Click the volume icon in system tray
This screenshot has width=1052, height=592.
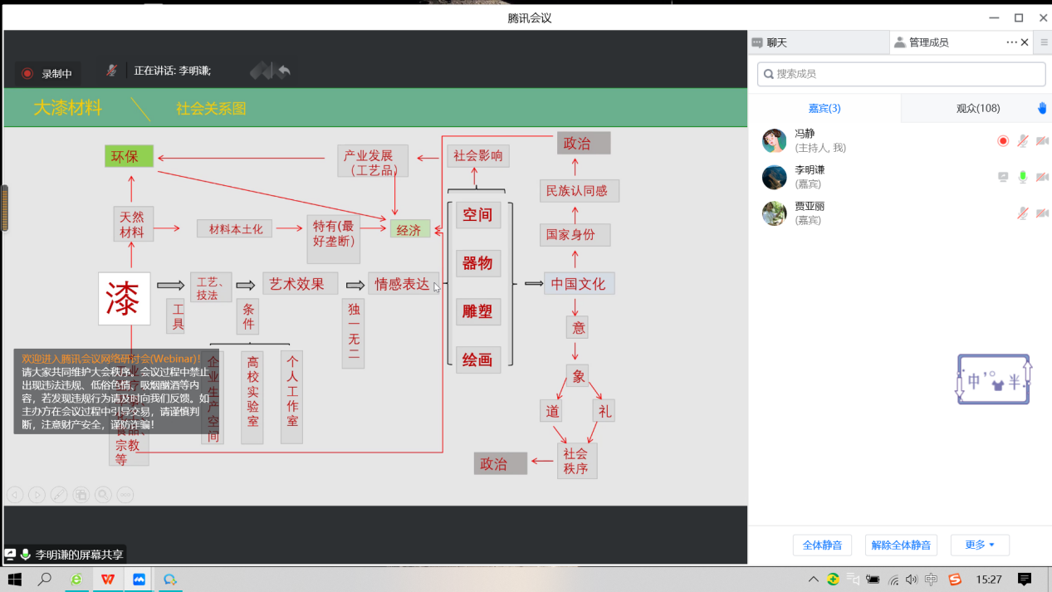[x=911, y=580]
